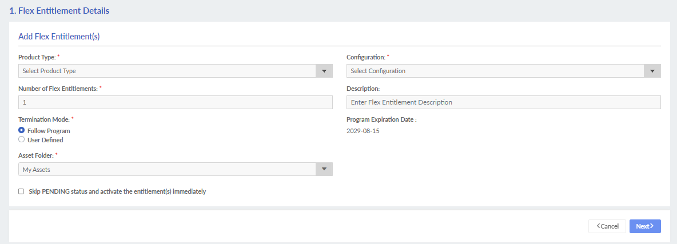Click the Asset Folder dropdown arrow

click(324, 169)
